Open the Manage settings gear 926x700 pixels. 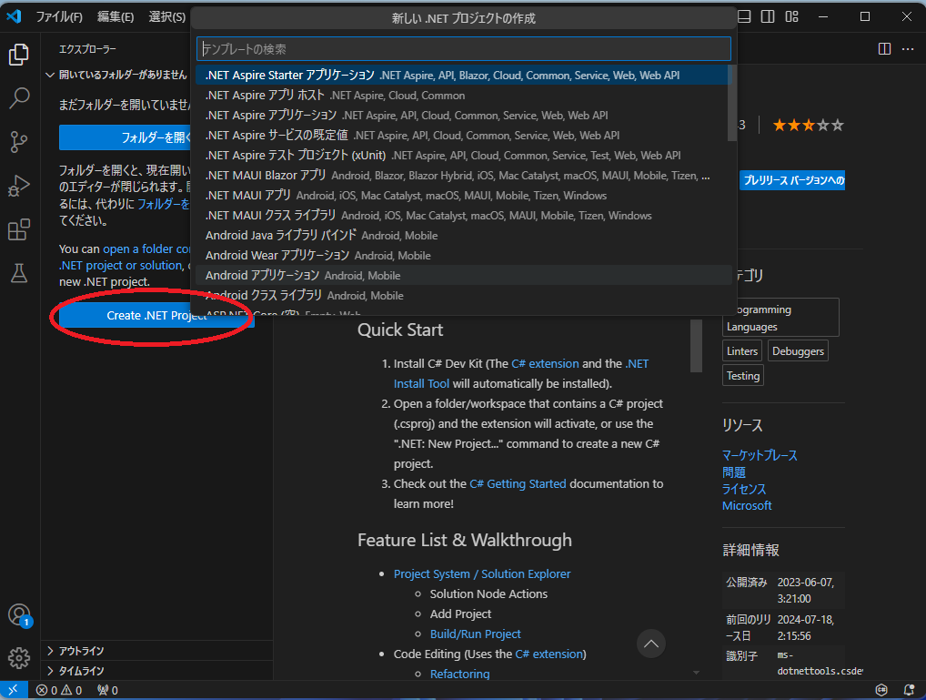pos(18,657)
